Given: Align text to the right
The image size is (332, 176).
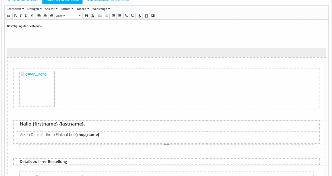Looking at the screenshot, I should coord(51,16).
